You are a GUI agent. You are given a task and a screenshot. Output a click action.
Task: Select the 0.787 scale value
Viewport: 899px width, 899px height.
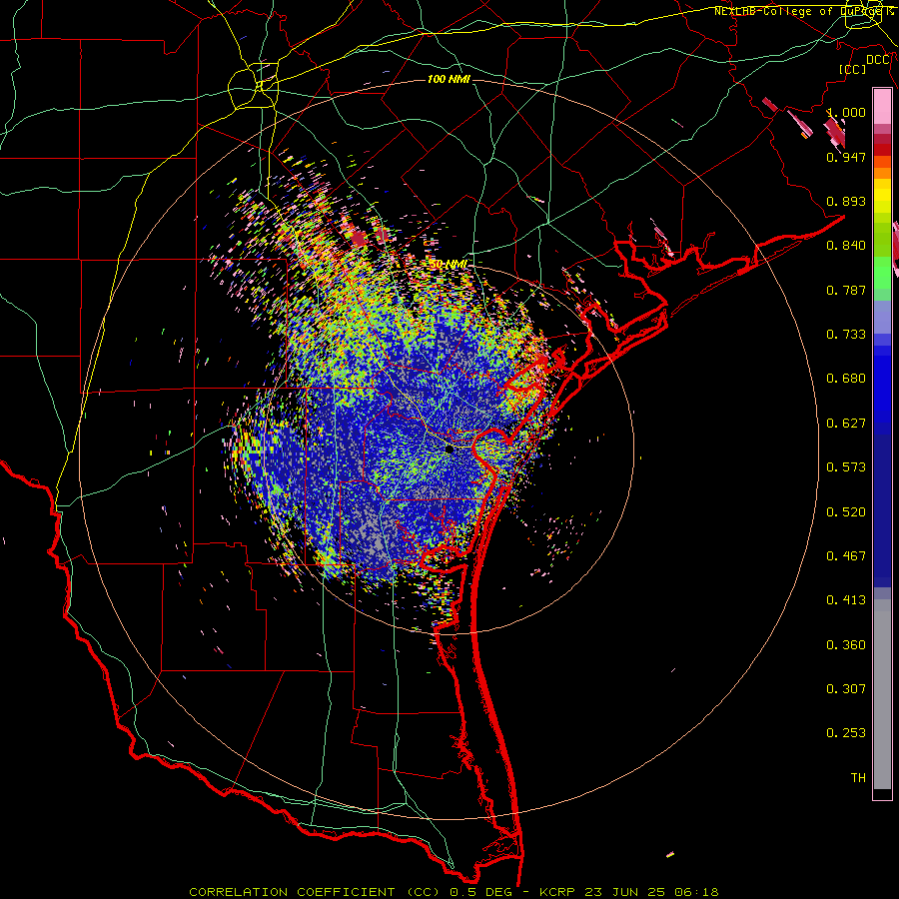click(846, 290)
